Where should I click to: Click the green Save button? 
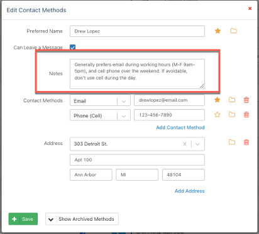point(23,219)
